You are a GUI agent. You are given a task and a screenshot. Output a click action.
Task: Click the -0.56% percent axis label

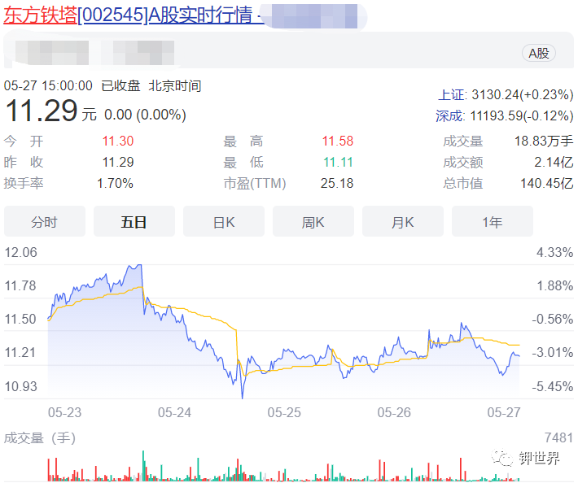553,319
